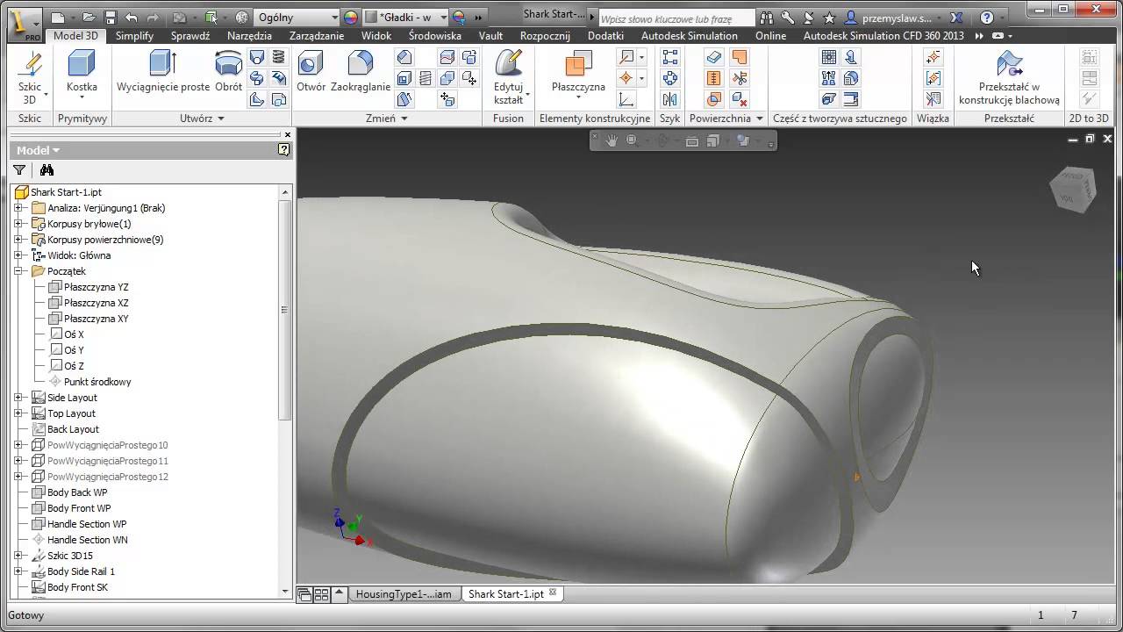Pick the Sweep tool icon in Utwórz
Image resolution: width=1123 pixels, height=632 pixels.
click(257, 78)
